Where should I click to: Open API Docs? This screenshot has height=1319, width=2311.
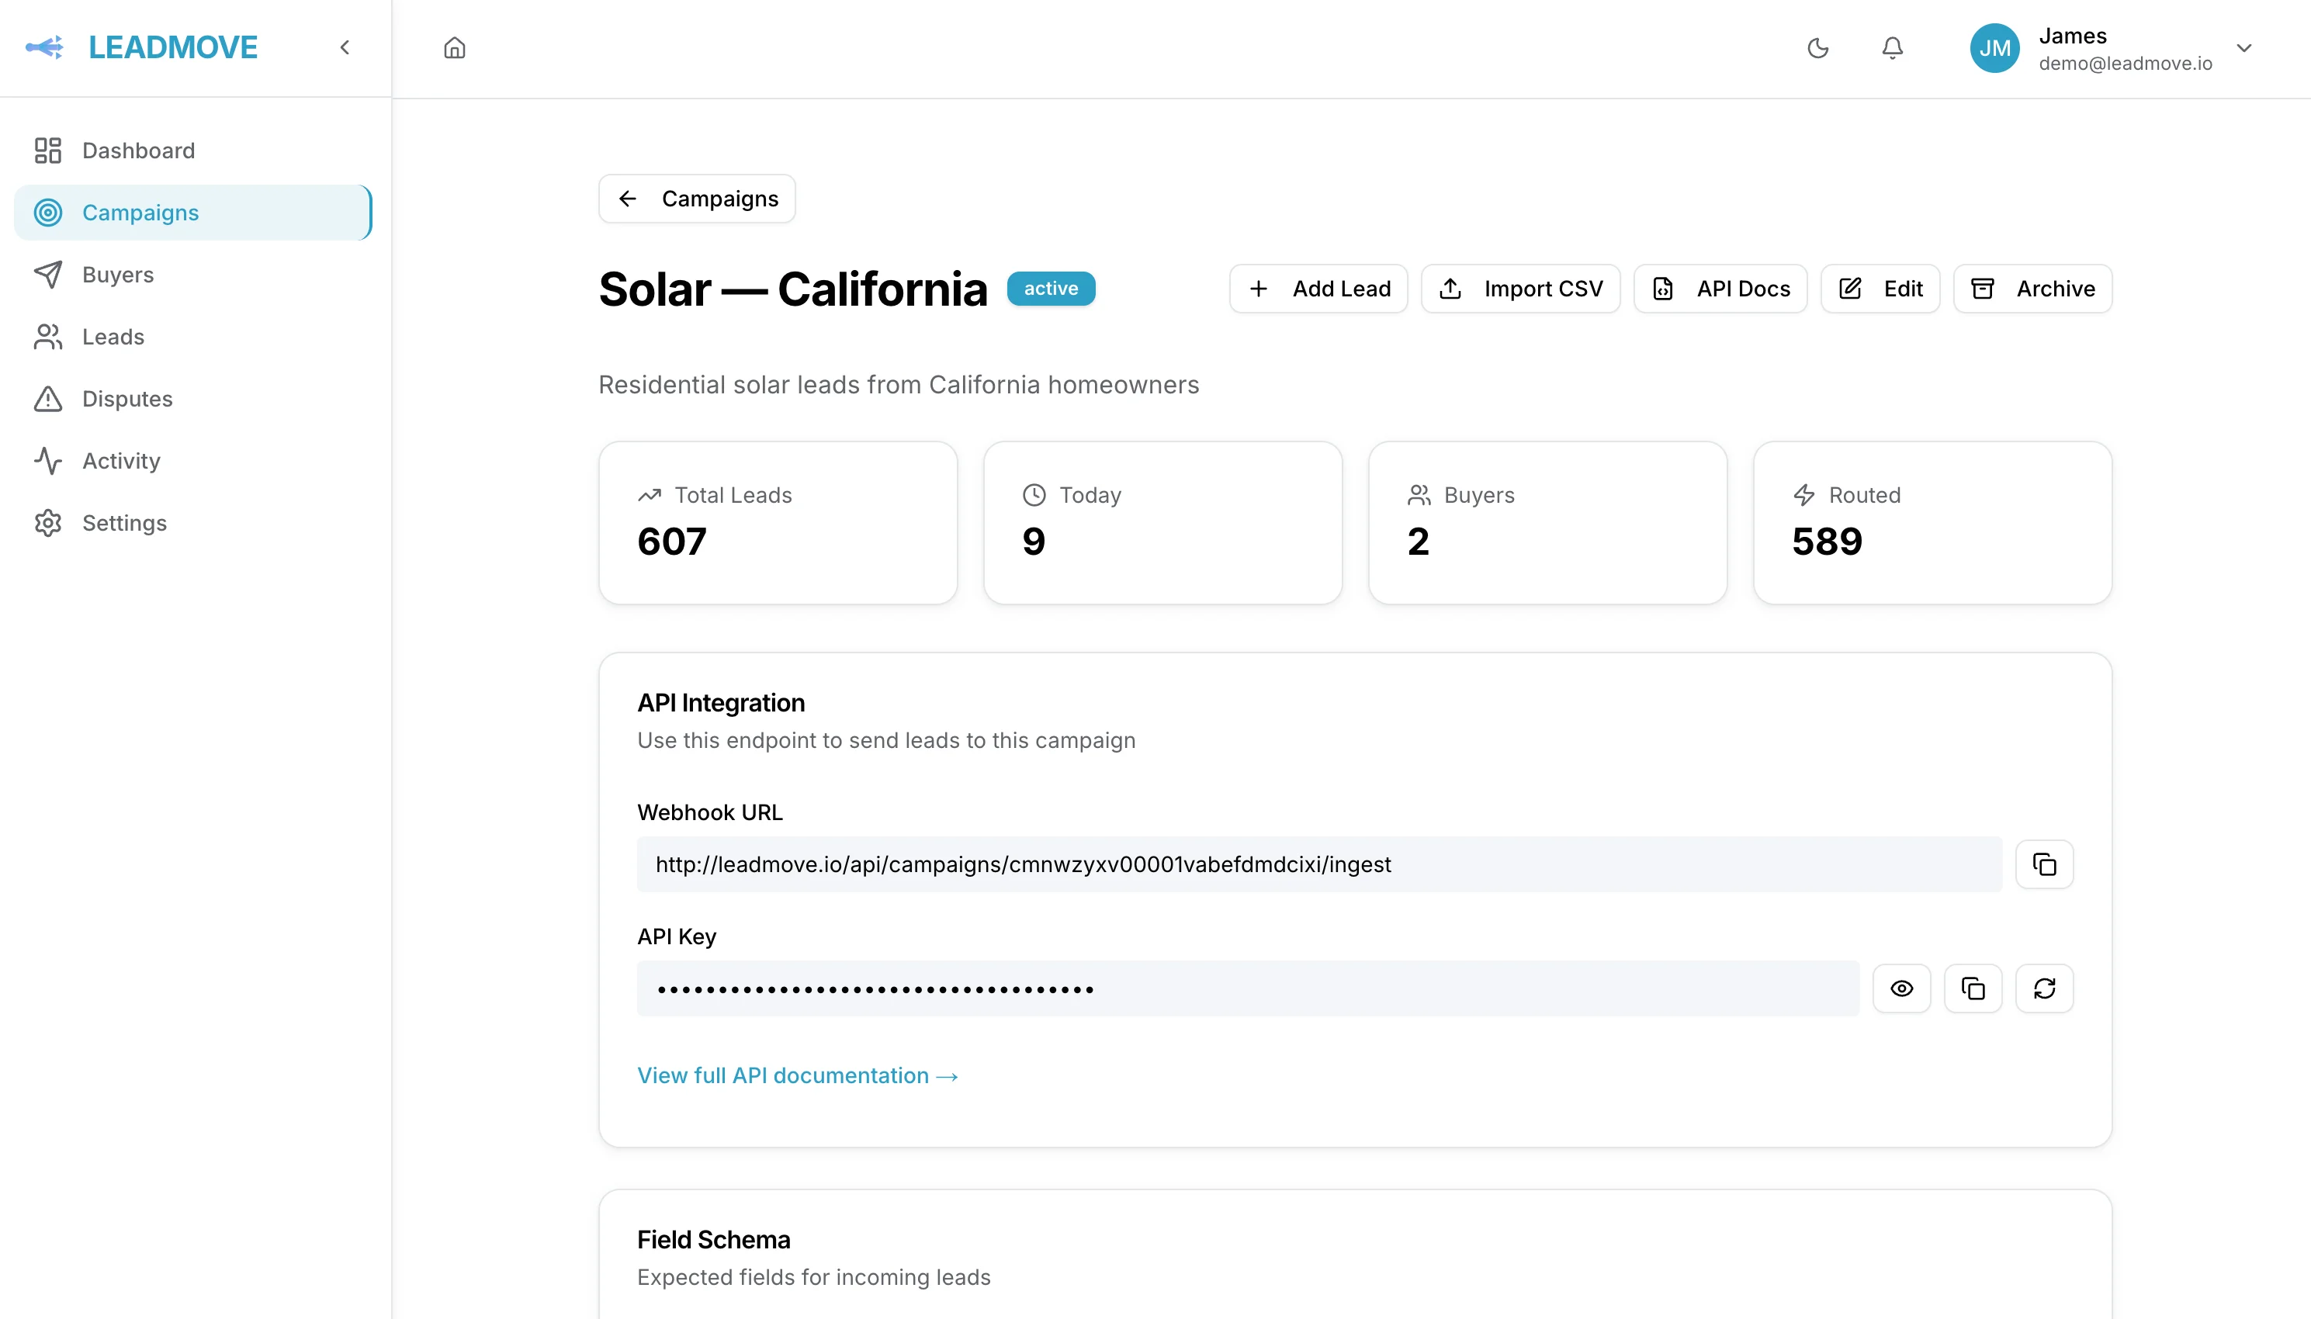(x=1720, y=289)
